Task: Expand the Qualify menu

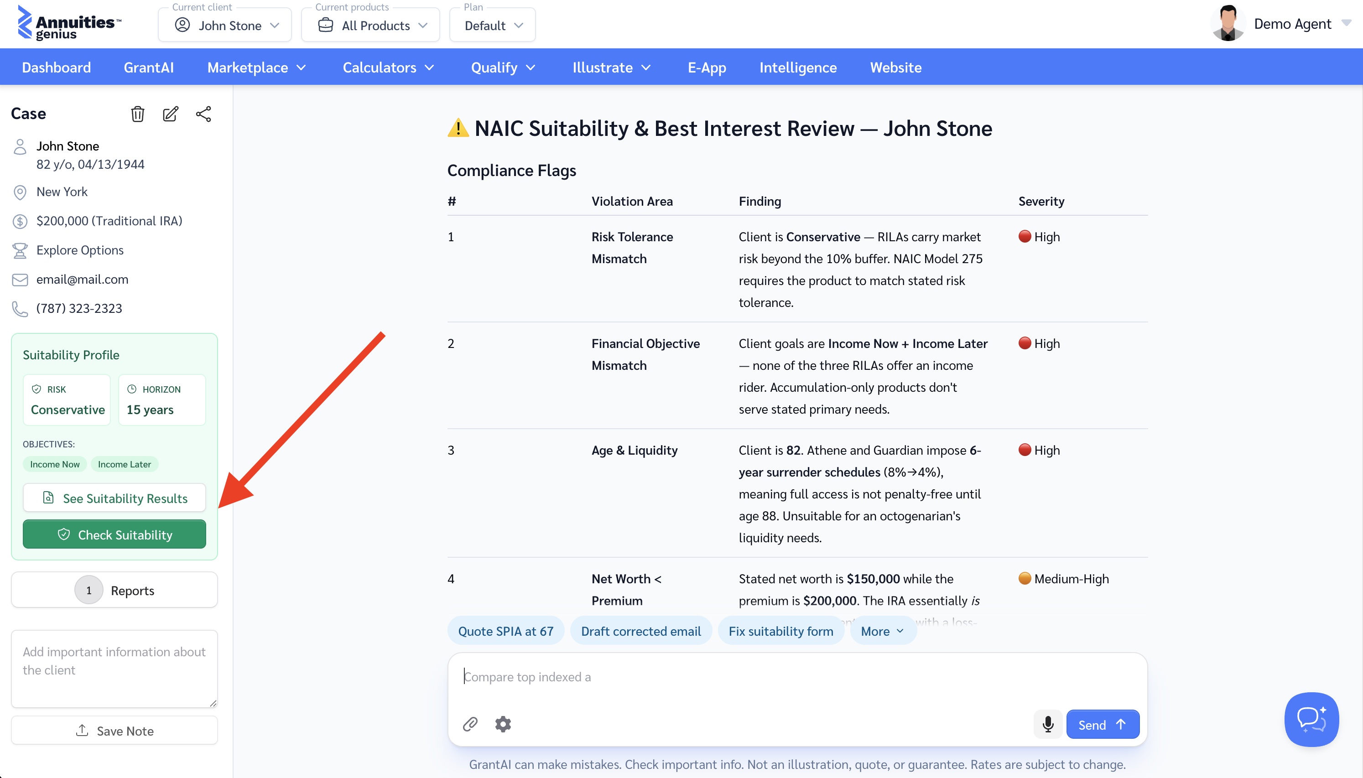Action: (503, 67)
